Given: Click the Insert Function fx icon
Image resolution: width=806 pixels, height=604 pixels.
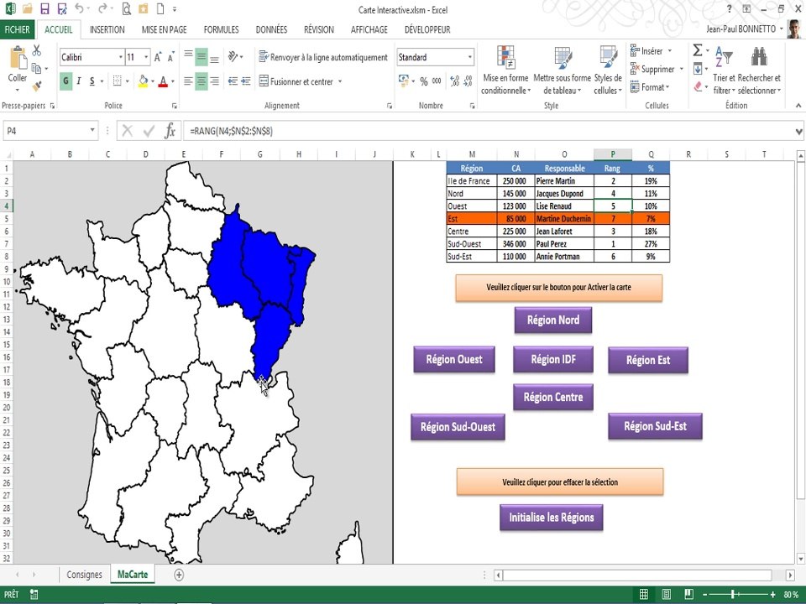Looking at the screenshot, I should click(x=170, y=131).
